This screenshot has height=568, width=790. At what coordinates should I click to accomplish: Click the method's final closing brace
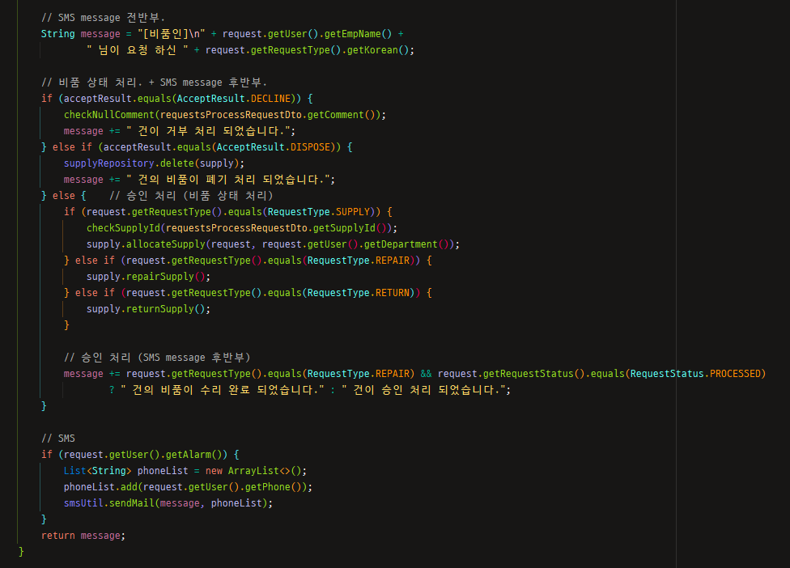tap(21, 552)
